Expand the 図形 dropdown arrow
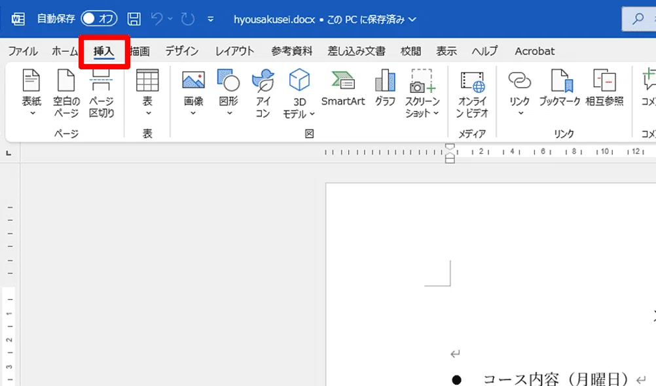Viewport: 656px width, 386px height. click(229, 113)
